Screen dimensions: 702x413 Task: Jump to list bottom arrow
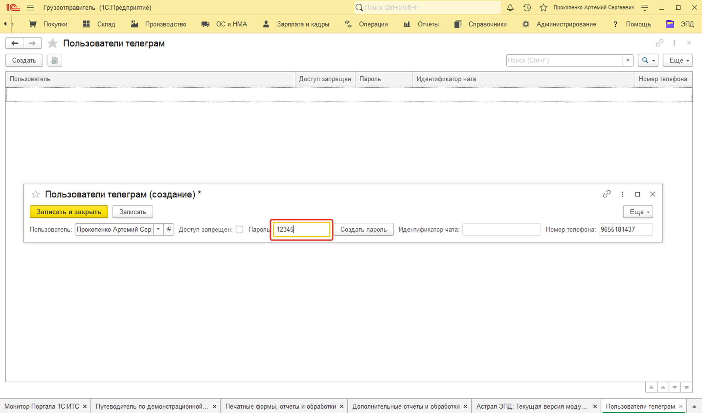pyautogui.click(x=686, y=387)
